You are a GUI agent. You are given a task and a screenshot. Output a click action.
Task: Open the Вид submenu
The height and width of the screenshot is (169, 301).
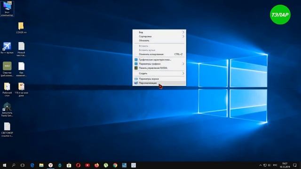pos(159,32)
